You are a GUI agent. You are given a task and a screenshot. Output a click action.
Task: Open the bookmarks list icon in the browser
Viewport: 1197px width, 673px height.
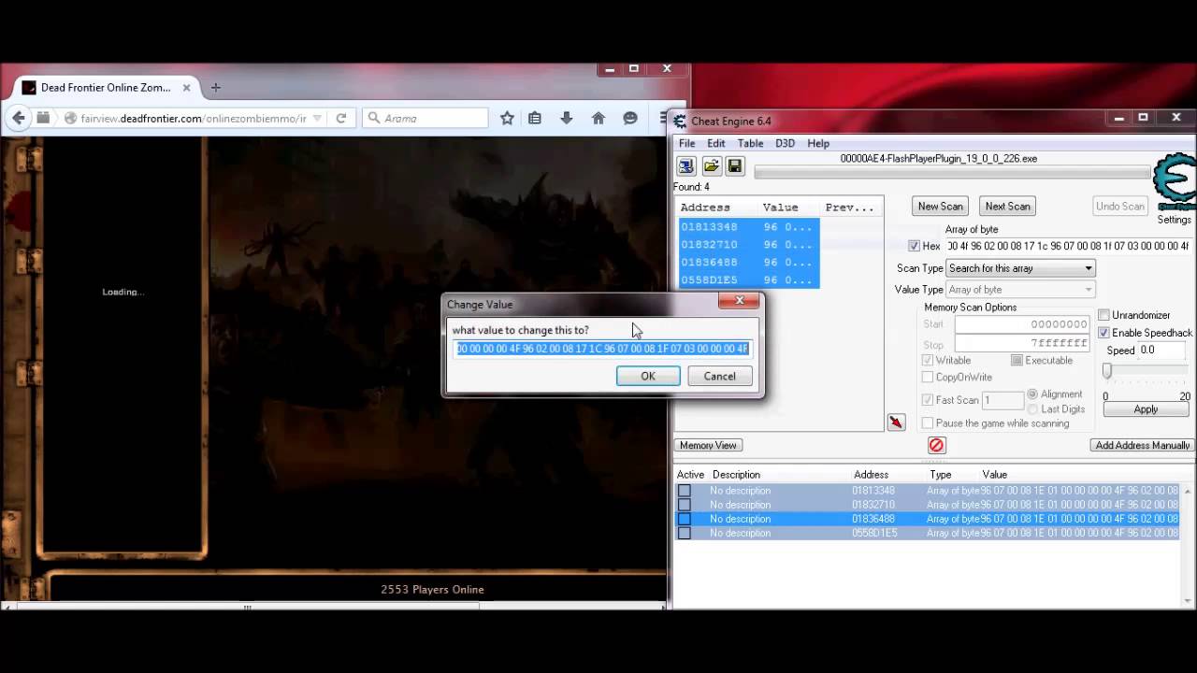tap(535, 118)
